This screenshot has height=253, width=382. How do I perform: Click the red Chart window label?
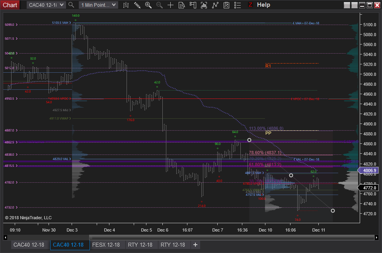click(x=10, y=5)
